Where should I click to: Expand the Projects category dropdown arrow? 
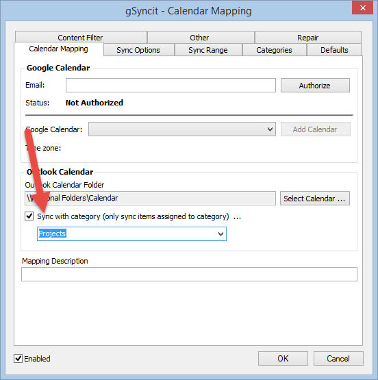click(x=220, y=234)
